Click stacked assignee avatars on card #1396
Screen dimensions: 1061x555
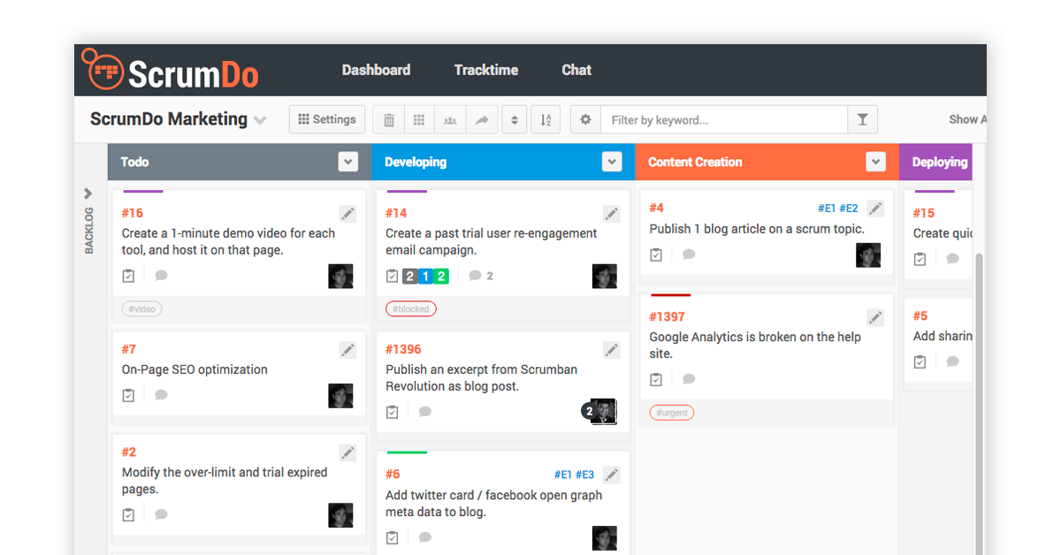[x=599, y=412]
